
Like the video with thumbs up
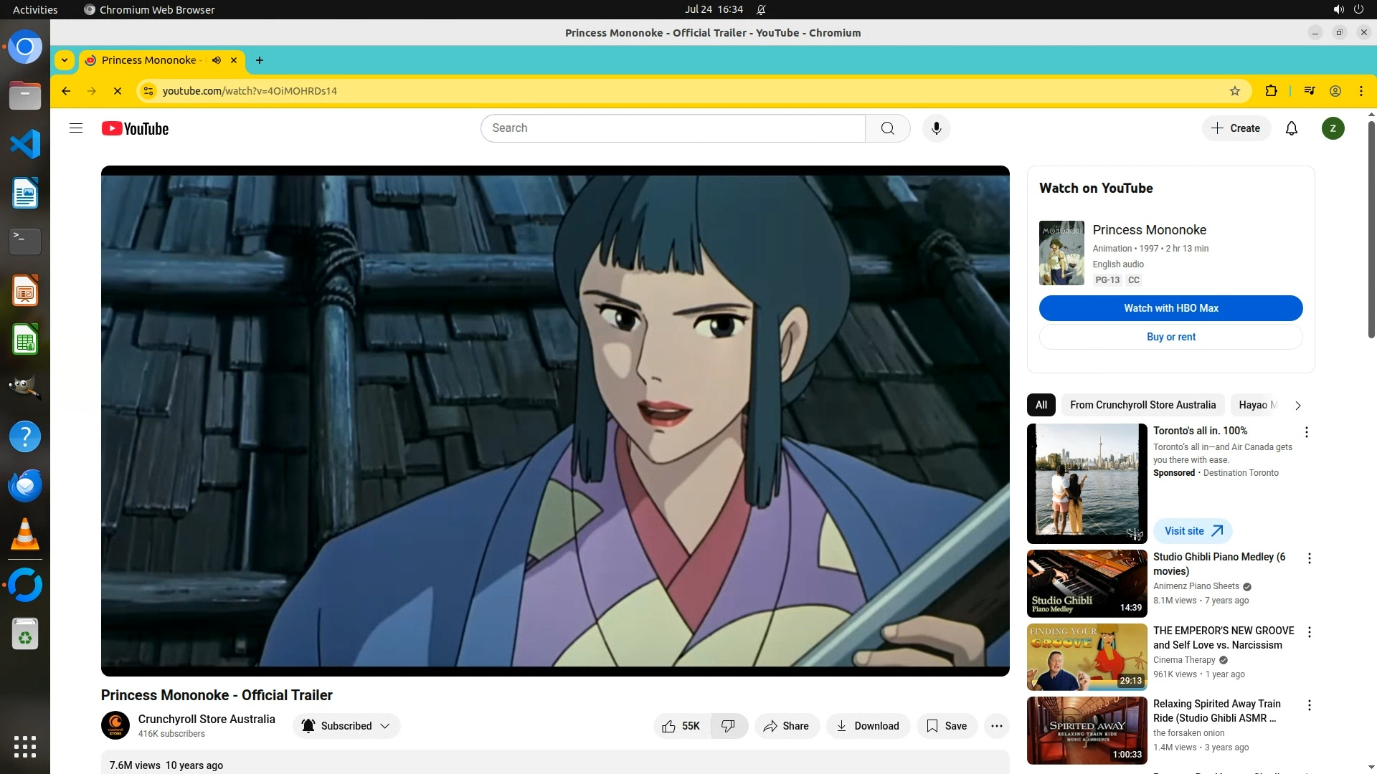pyautogui.click(x=681, y=726)
